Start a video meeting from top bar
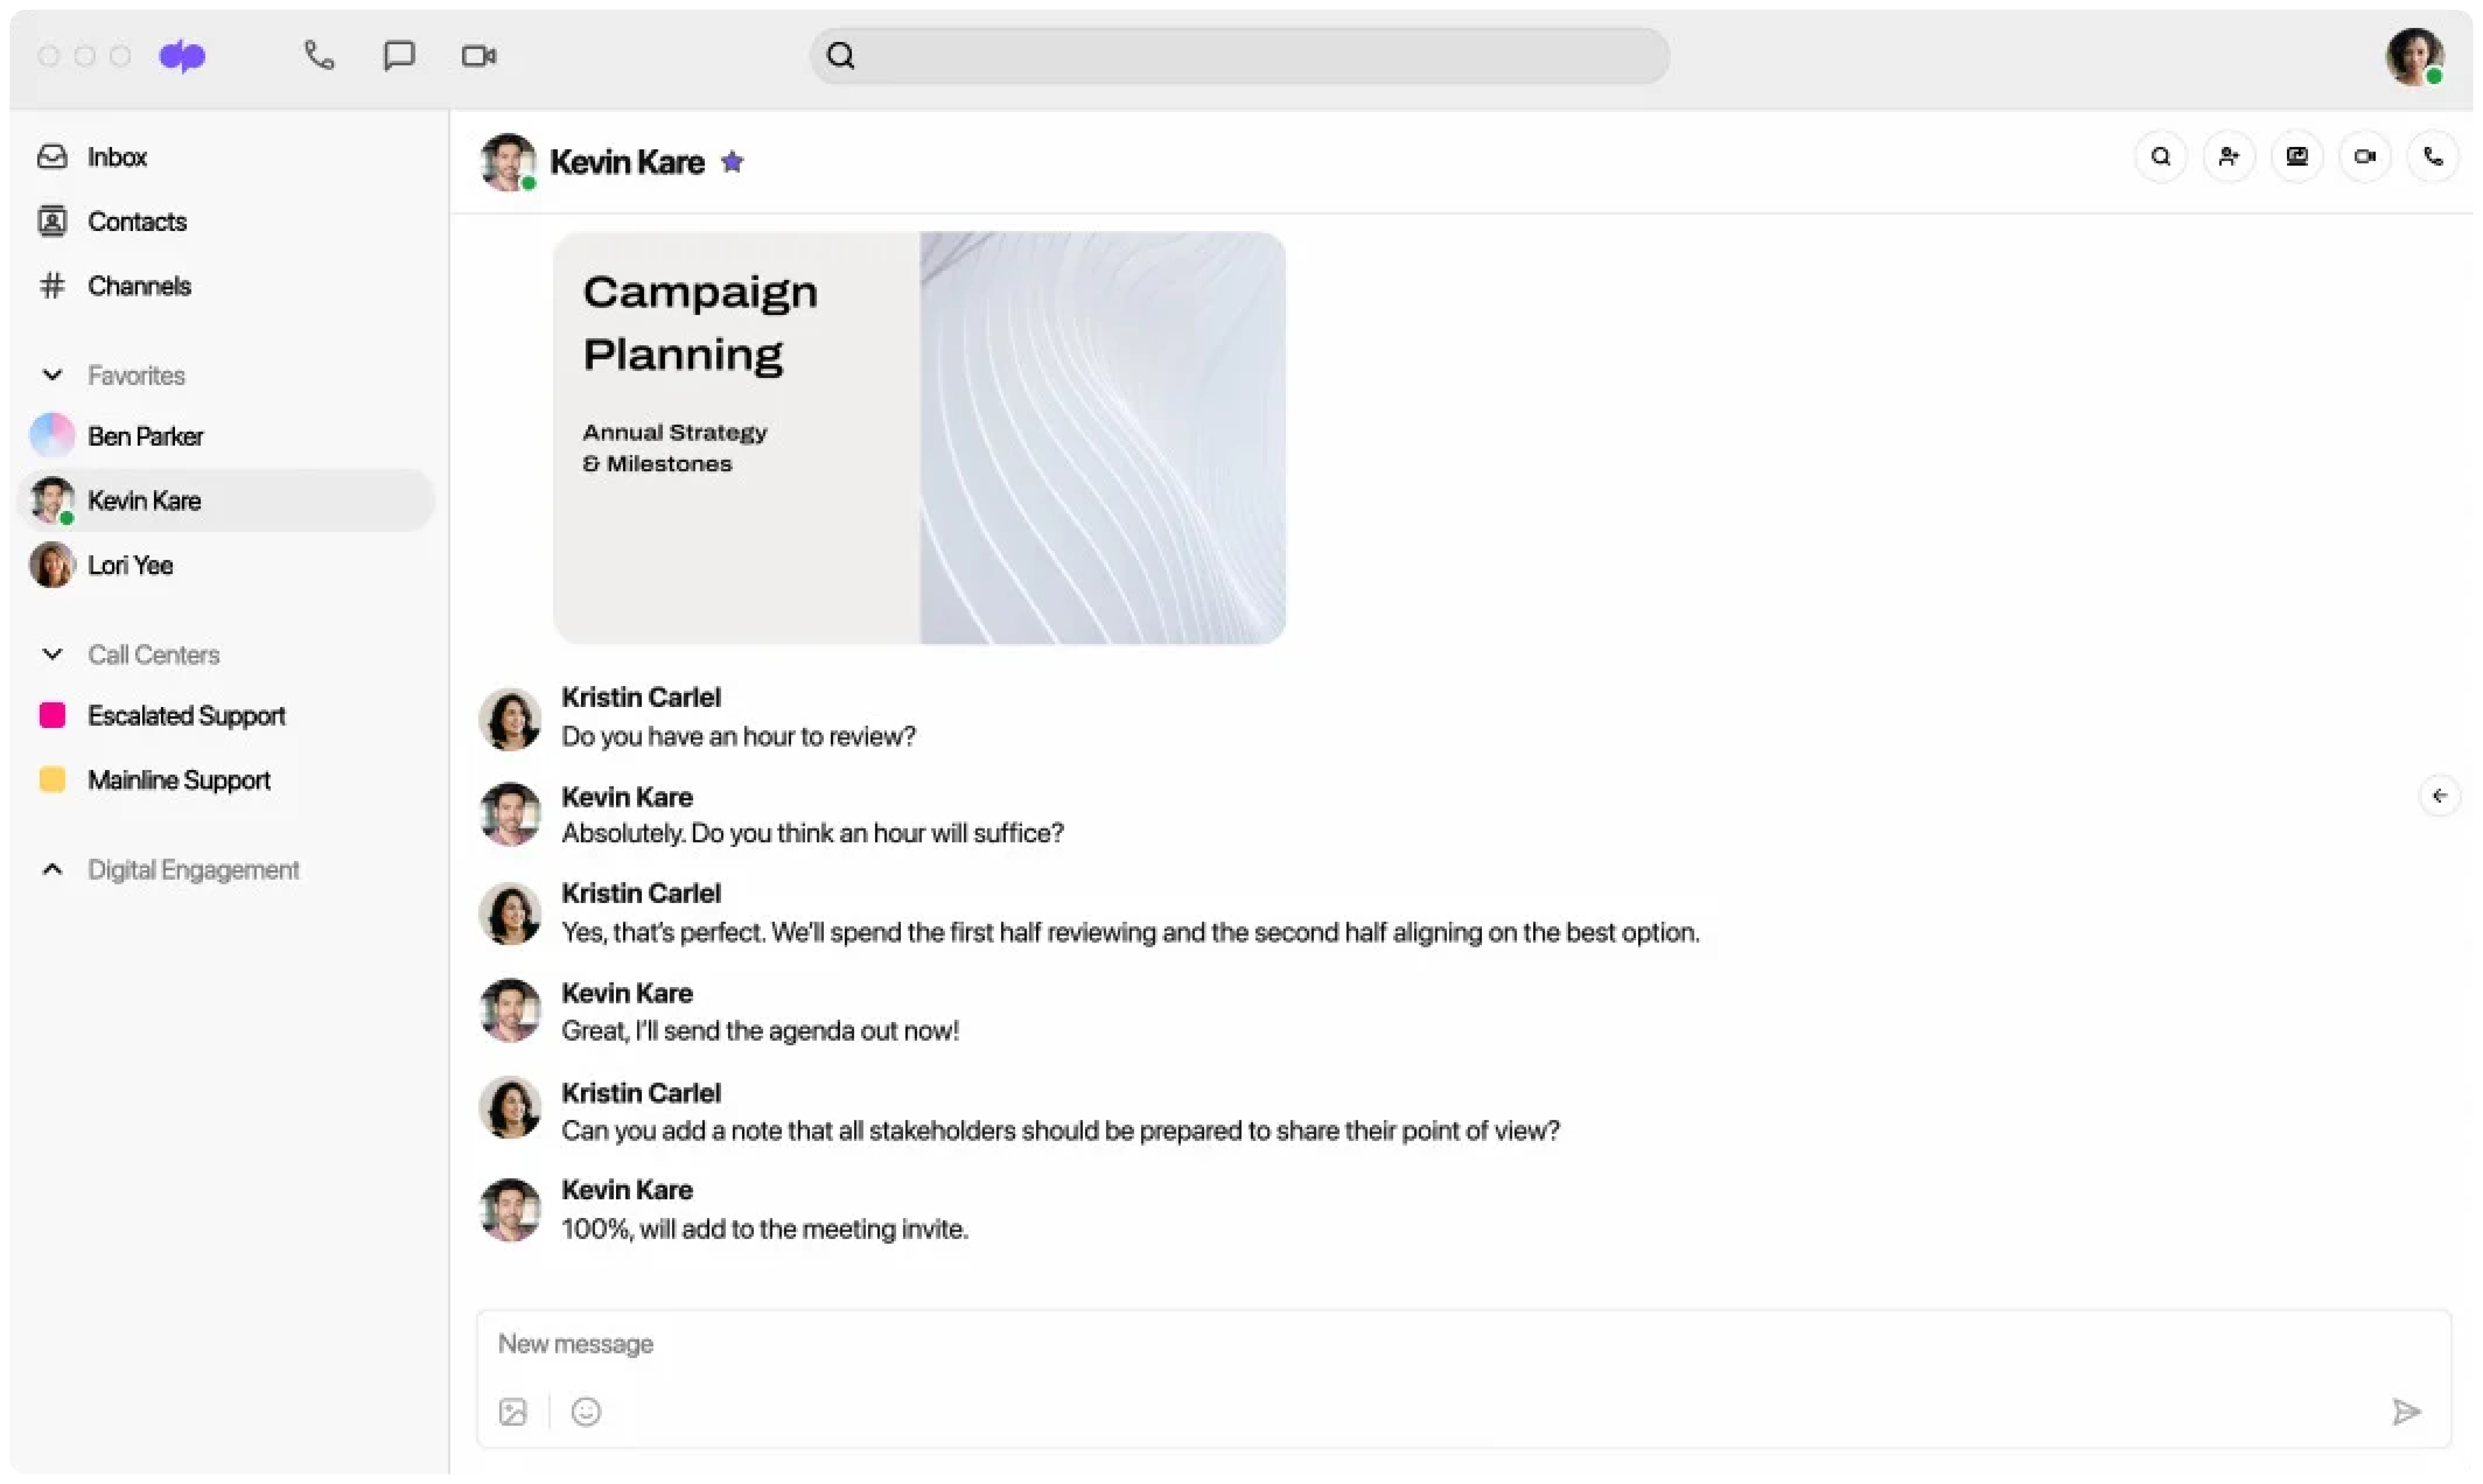This screenshot has height=1484, width=2483. 479,56
